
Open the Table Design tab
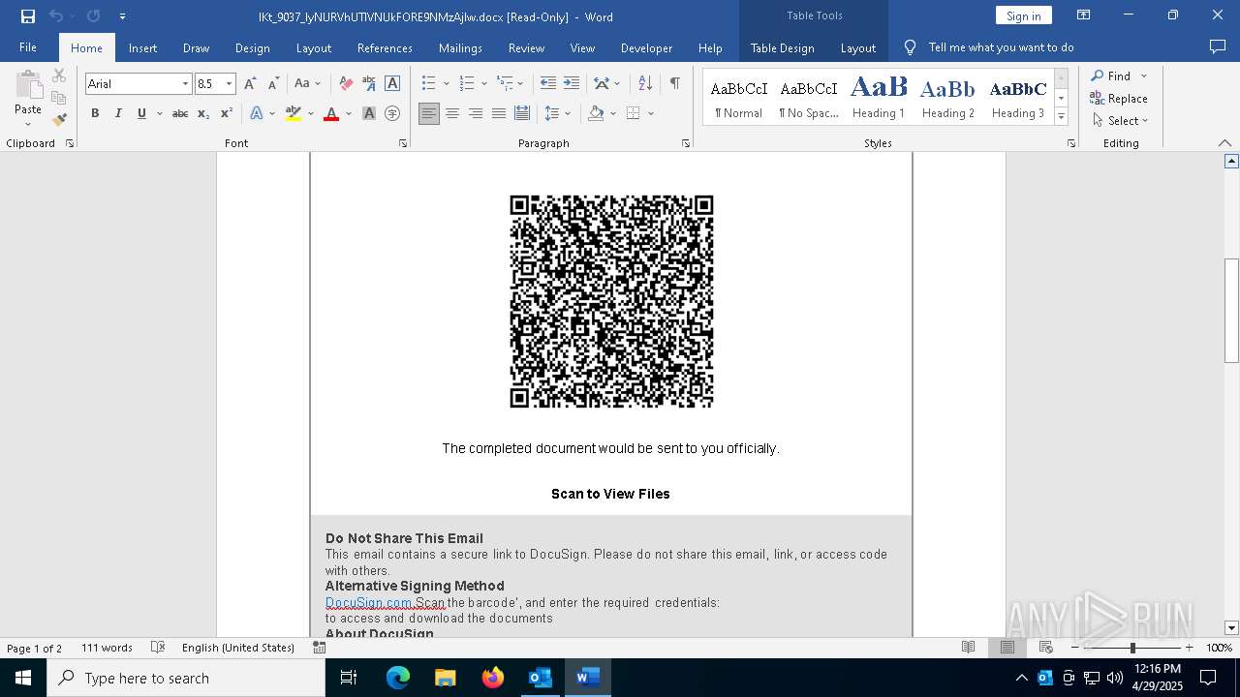point(782,47)
